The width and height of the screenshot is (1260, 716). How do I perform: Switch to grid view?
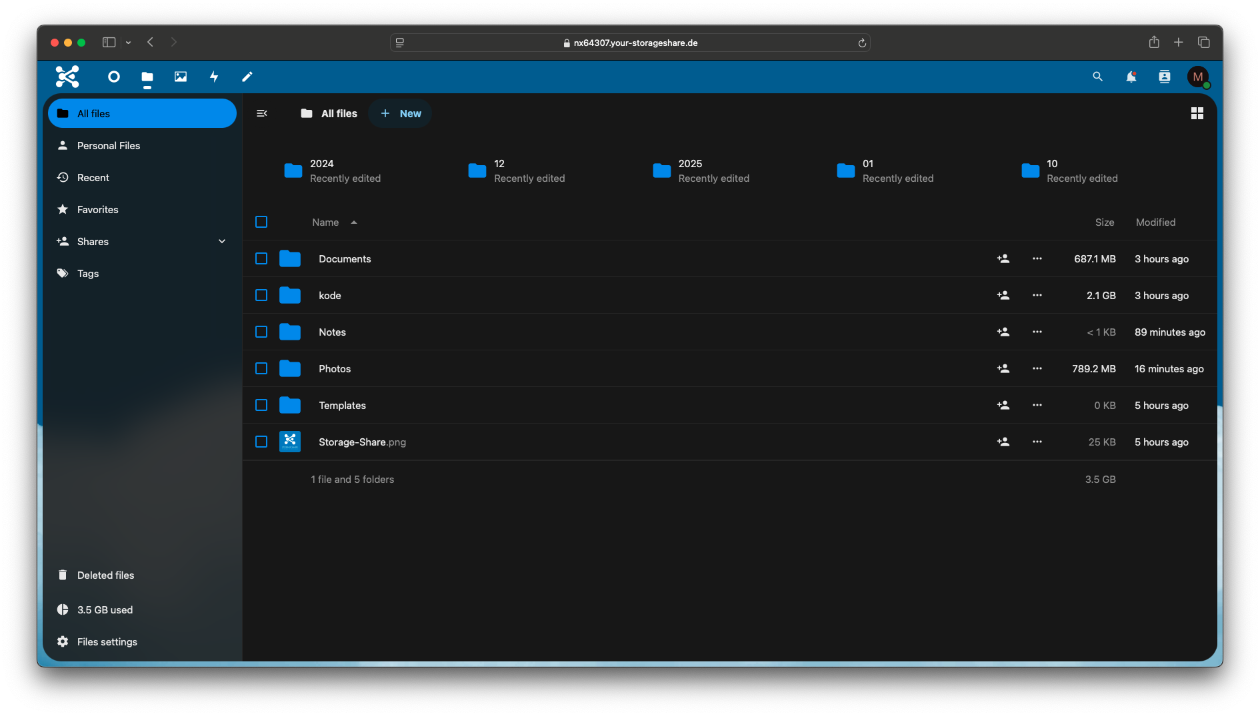coord(1197,113)
